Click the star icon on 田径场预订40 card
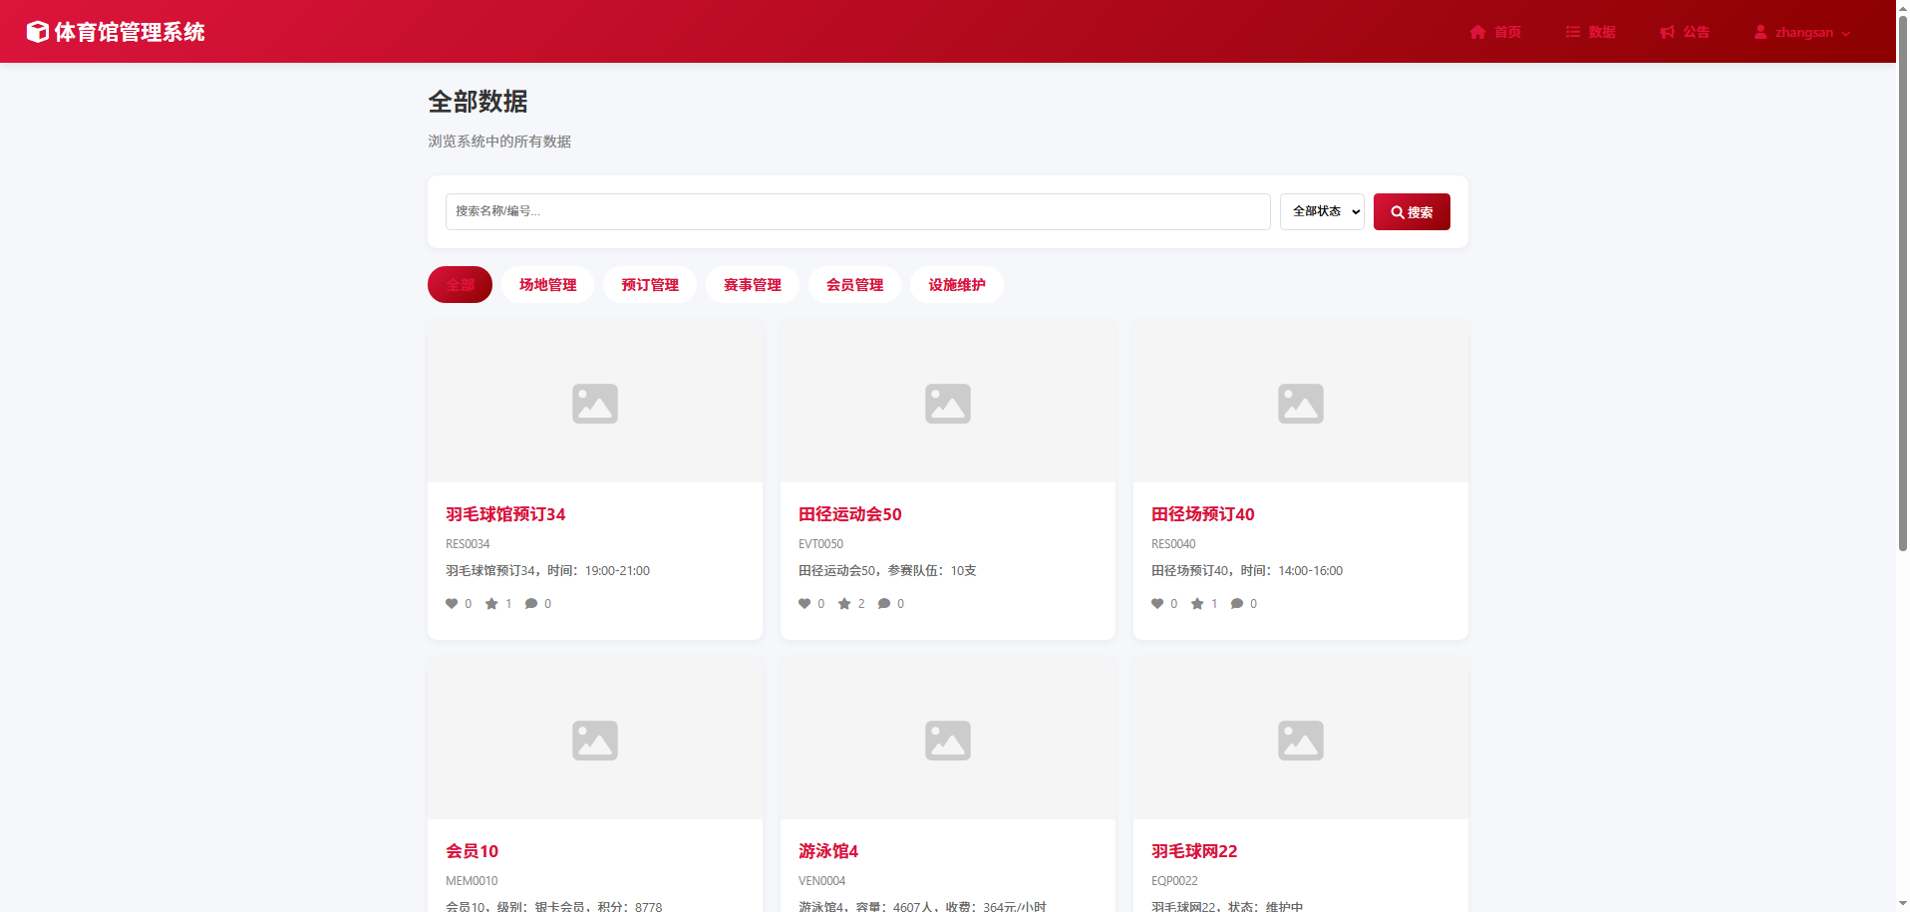Screen dimensions: 1910x912 (x=1197, y=604)
